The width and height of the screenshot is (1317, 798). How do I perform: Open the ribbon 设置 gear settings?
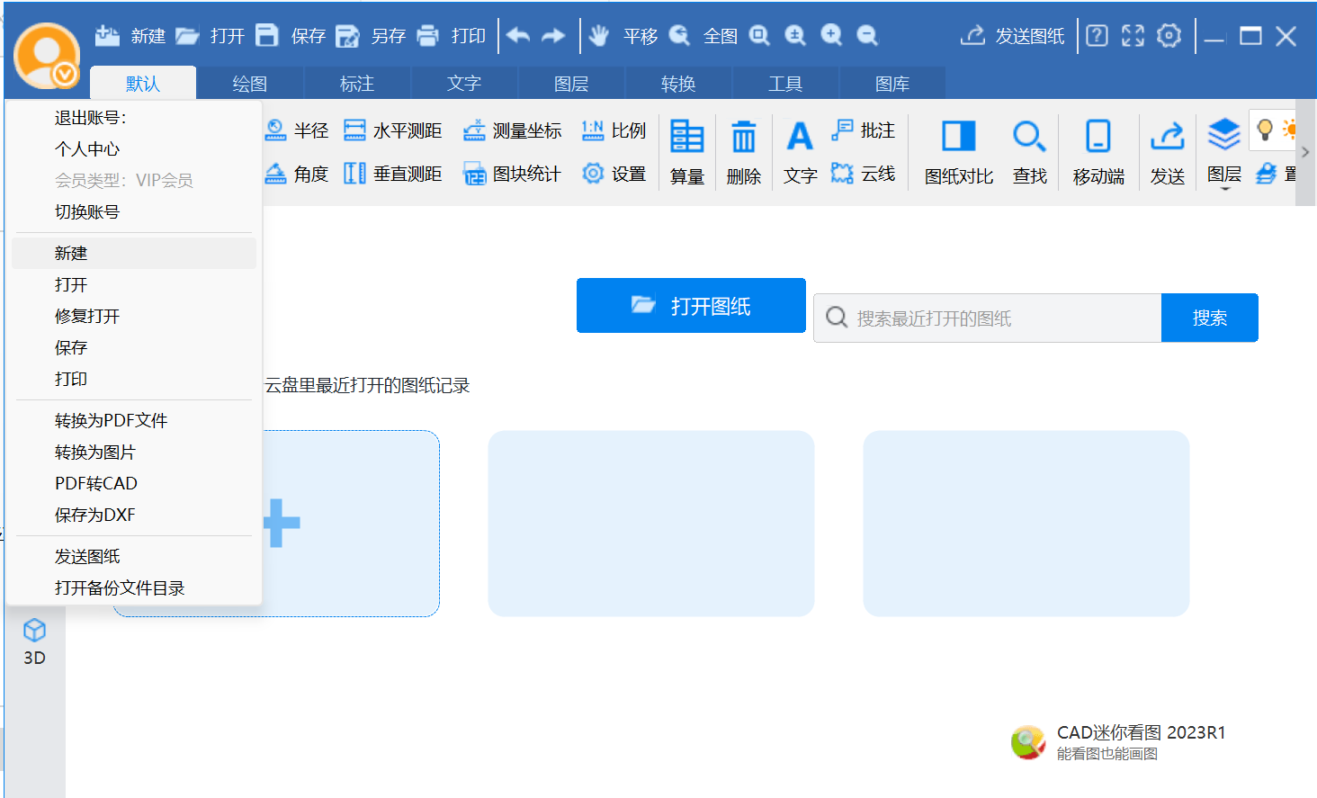coord(614,174)
